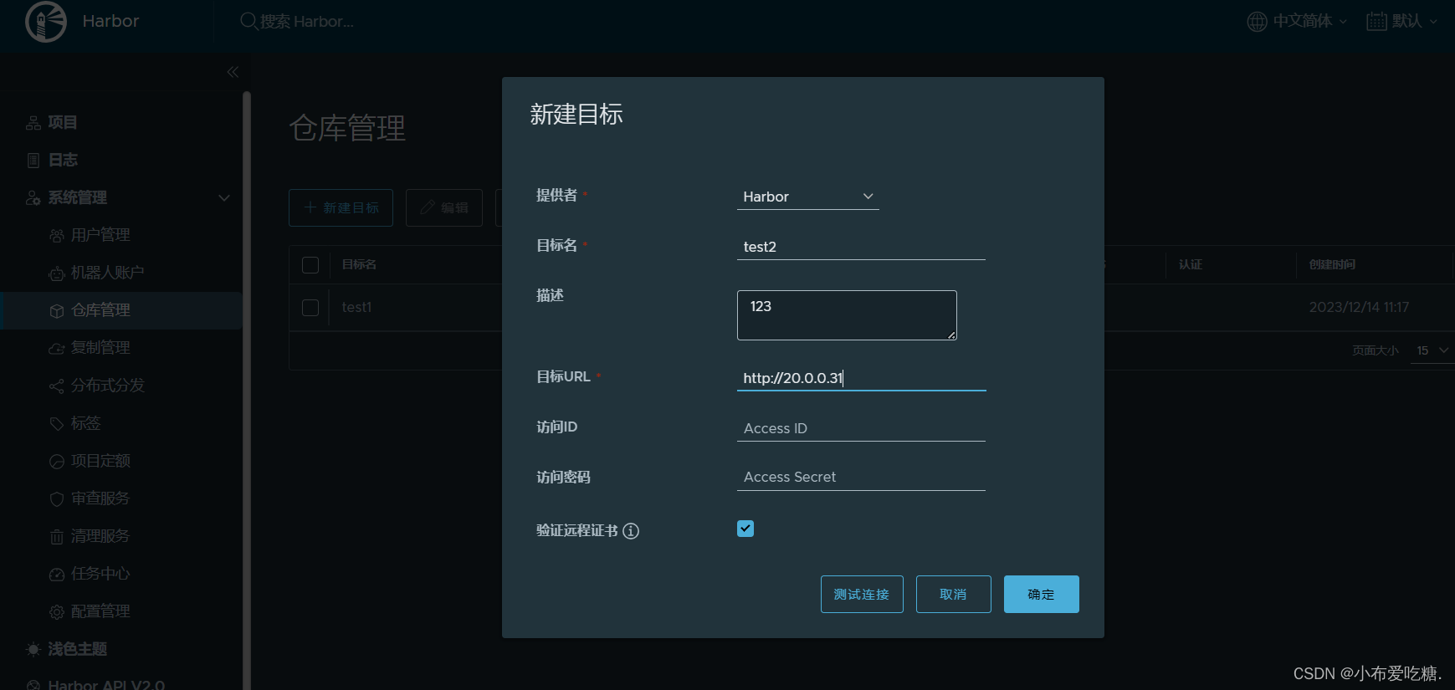Image resolution: width=1455 pixels, height=690 pixels.
Task: Click the 日志 logs icon
Action: coord(33,161)
